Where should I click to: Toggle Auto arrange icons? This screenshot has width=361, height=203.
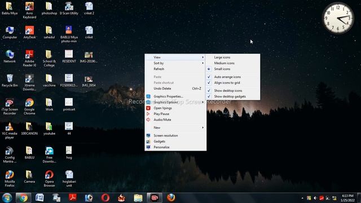[x=233, y=77]
